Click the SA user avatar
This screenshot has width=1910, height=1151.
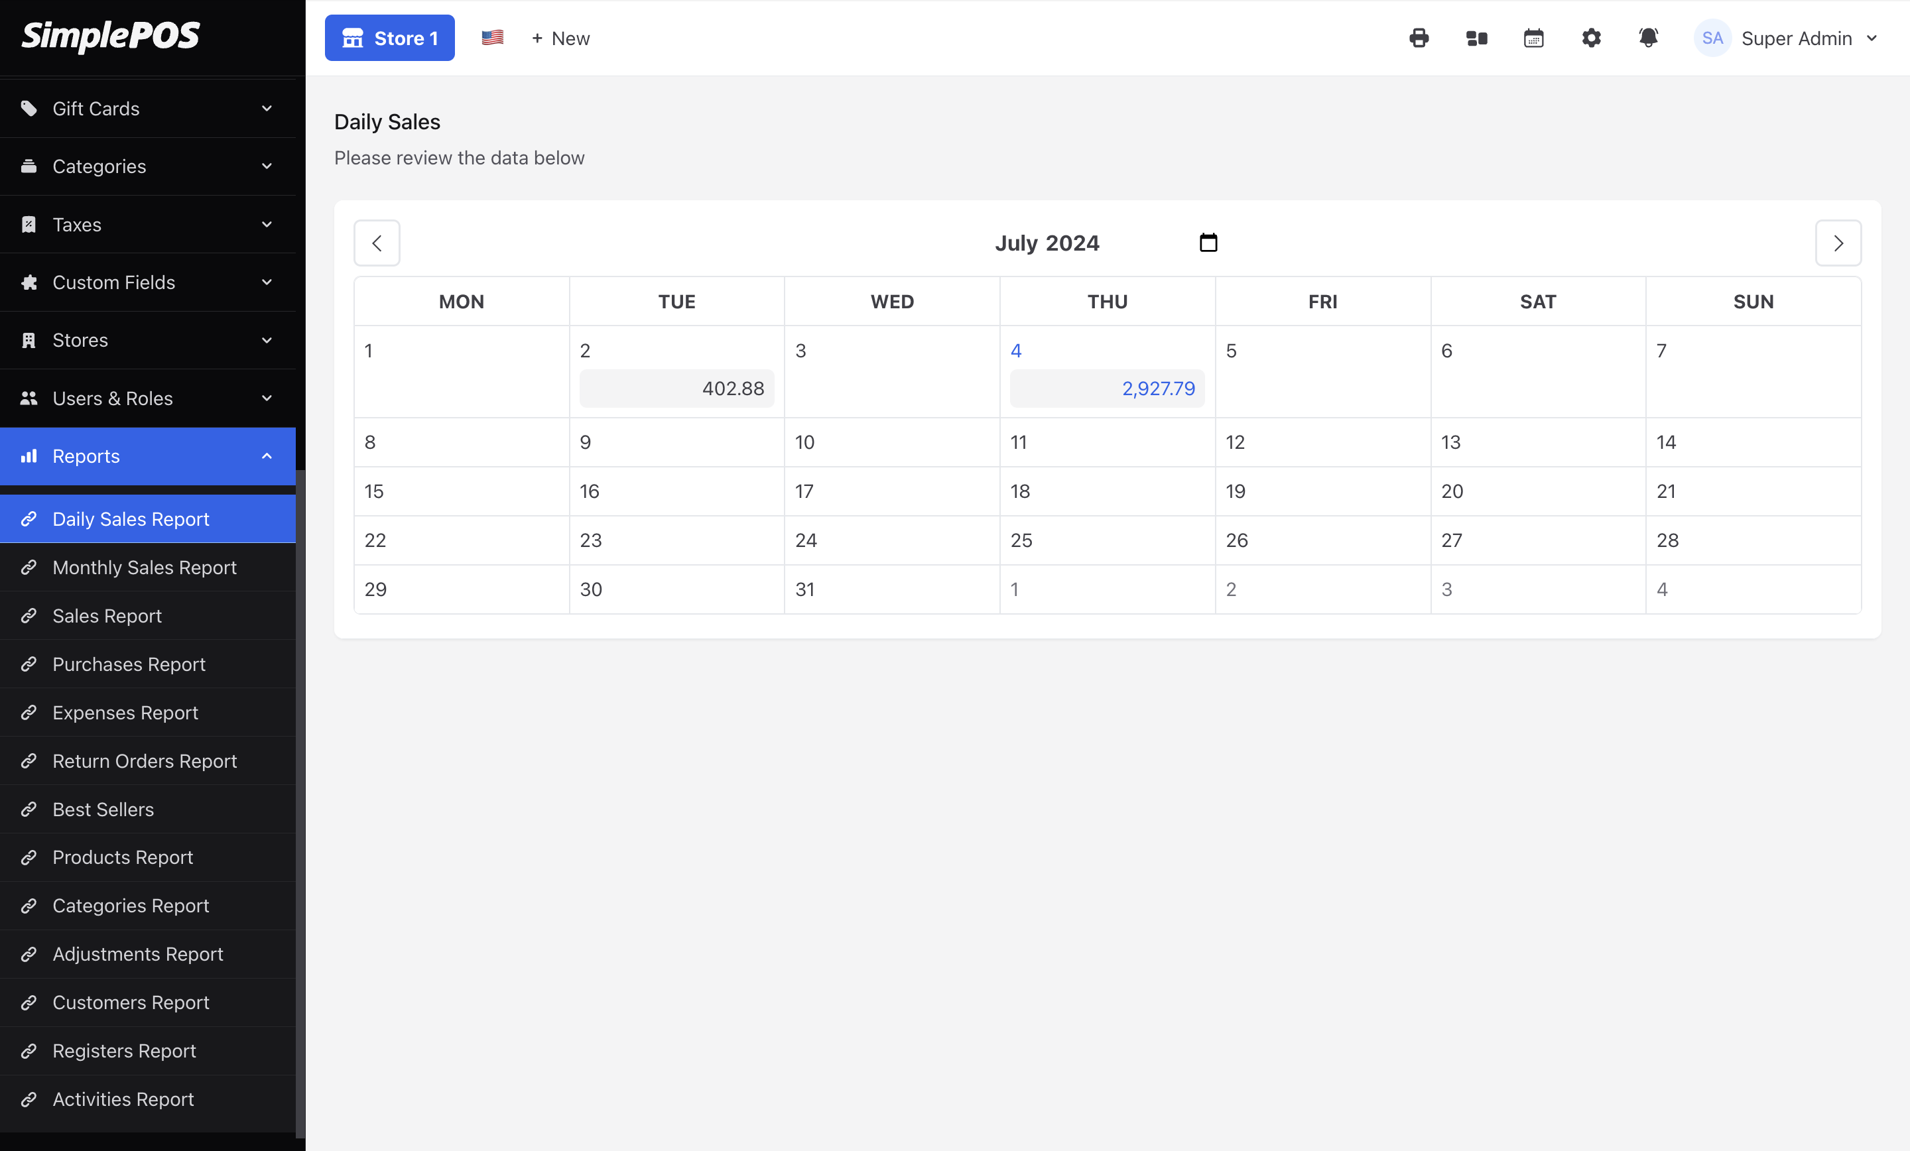point(1712,38)
